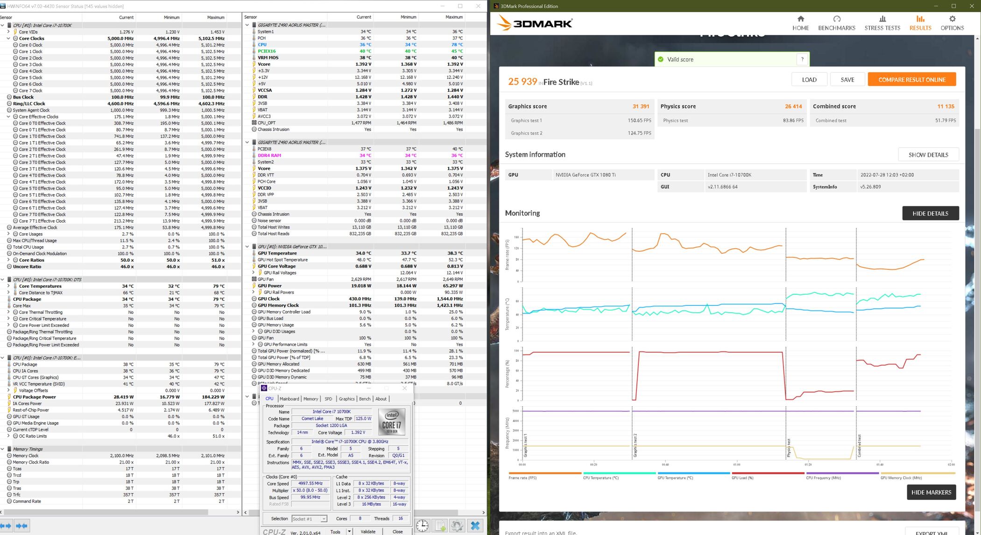The height and width of the screenshot is (535, 981).
Task: Select the Graphics score 31 391 value
Action: 641,106
